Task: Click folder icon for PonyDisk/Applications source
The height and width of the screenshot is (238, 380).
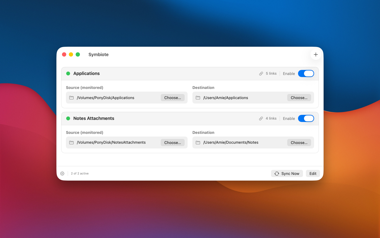Action: coord(71,98)
